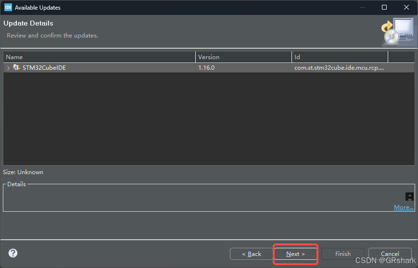Open the help question mark icon

click(13, 253)
